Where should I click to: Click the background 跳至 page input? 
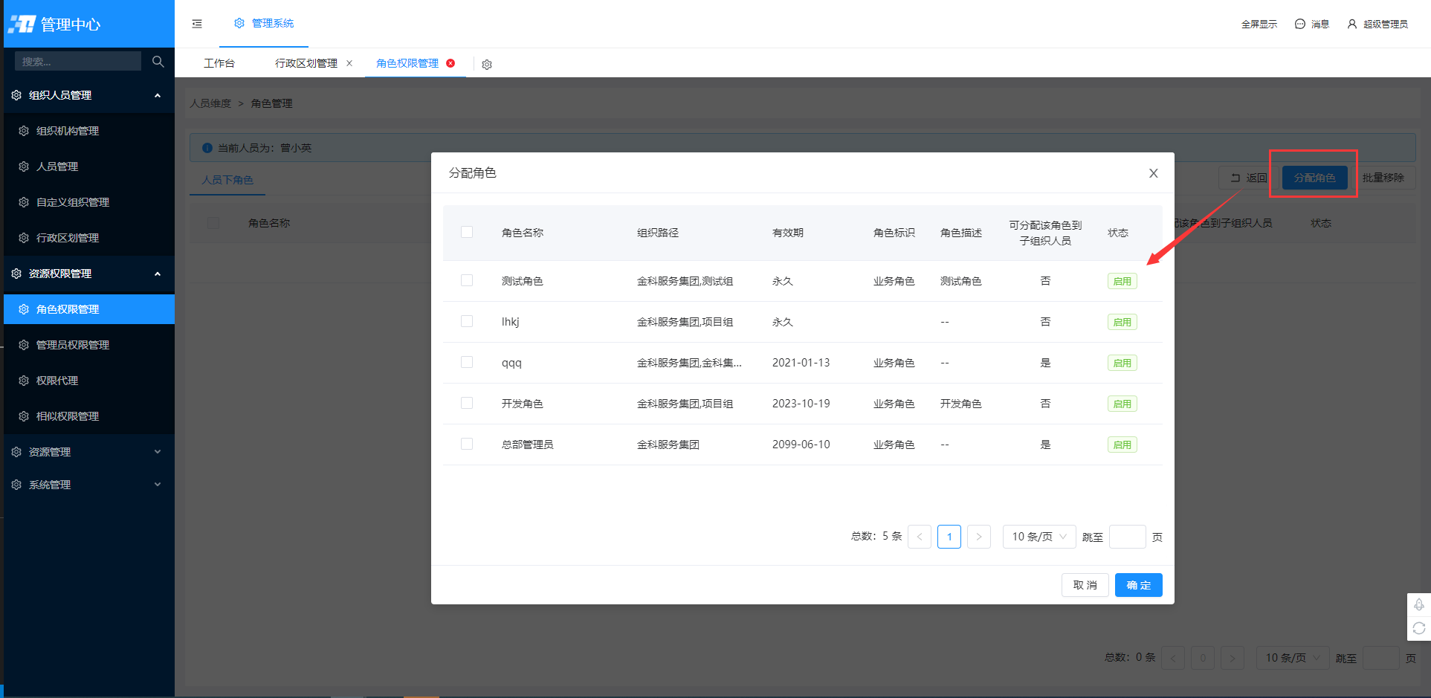[1380, 658]
